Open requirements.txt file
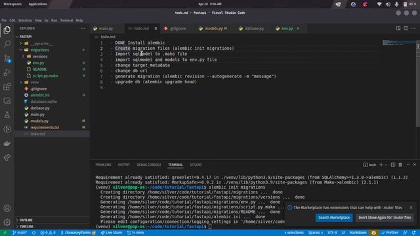420x236 pixels. pyautogui.click(x=45, y=127)
